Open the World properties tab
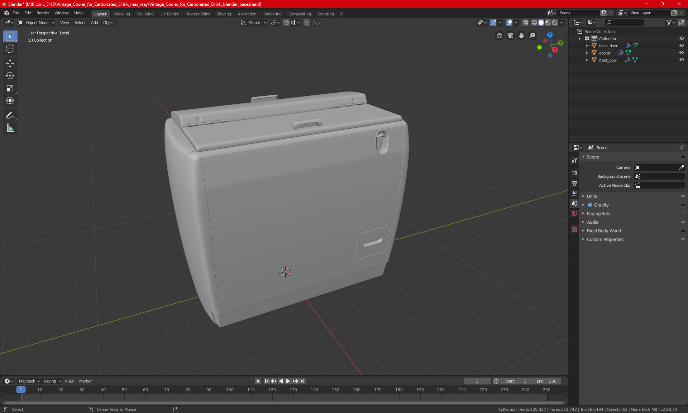This screenshot has width=688, height=413. click(574, 213)
